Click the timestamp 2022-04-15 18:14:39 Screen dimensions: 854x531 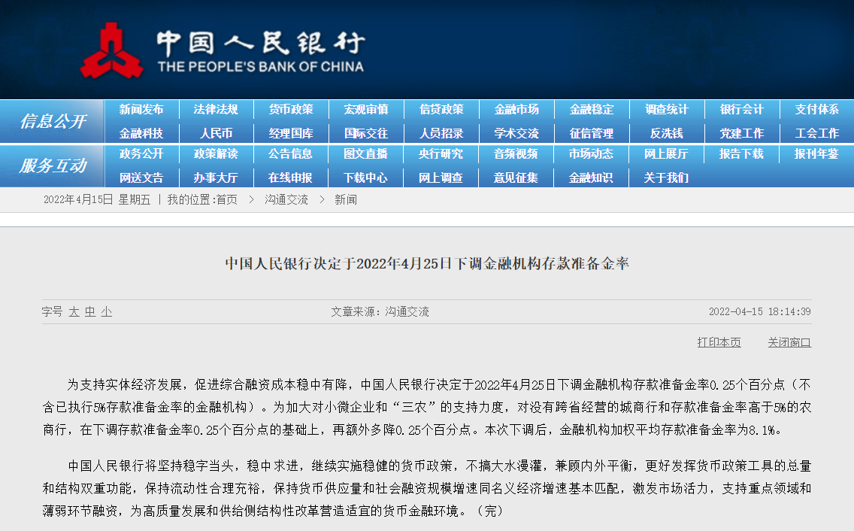(760, 312)
